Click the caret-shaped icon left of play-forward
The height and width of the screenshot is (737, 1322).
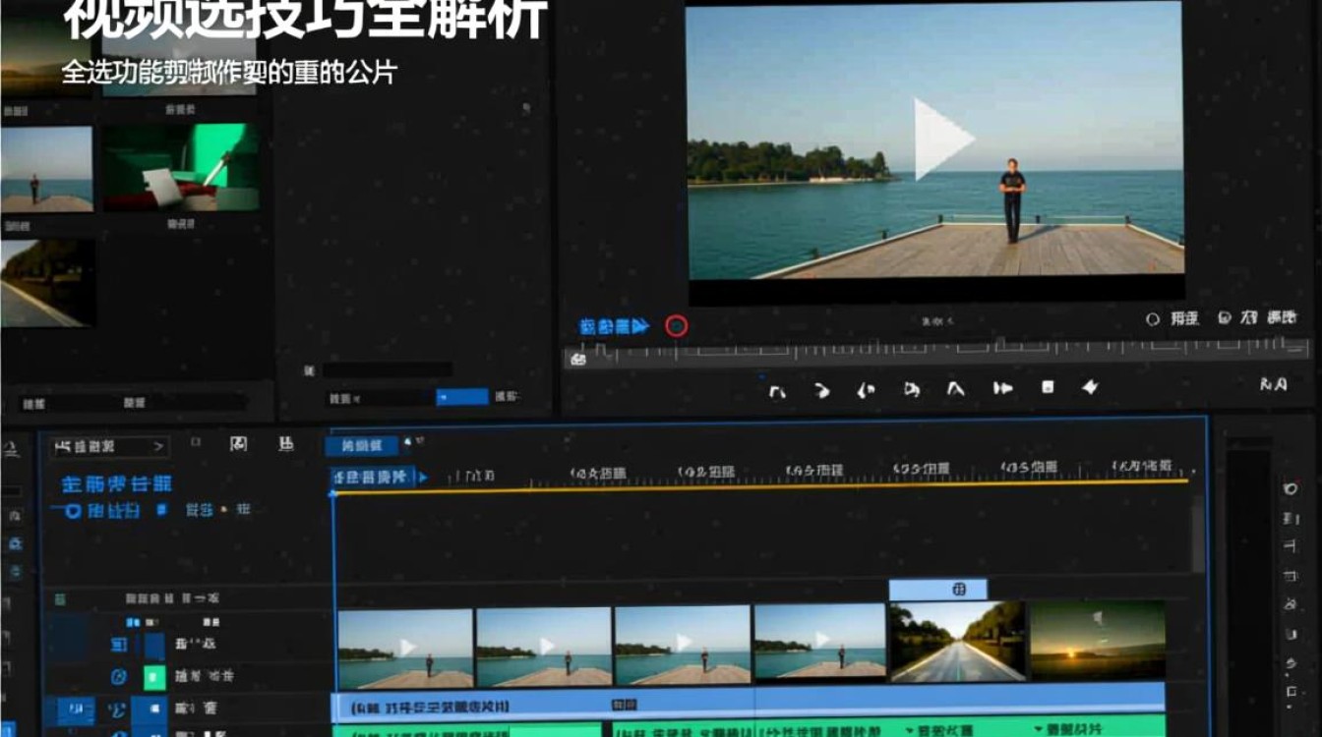pyautogui.click(x=955, y=389)
